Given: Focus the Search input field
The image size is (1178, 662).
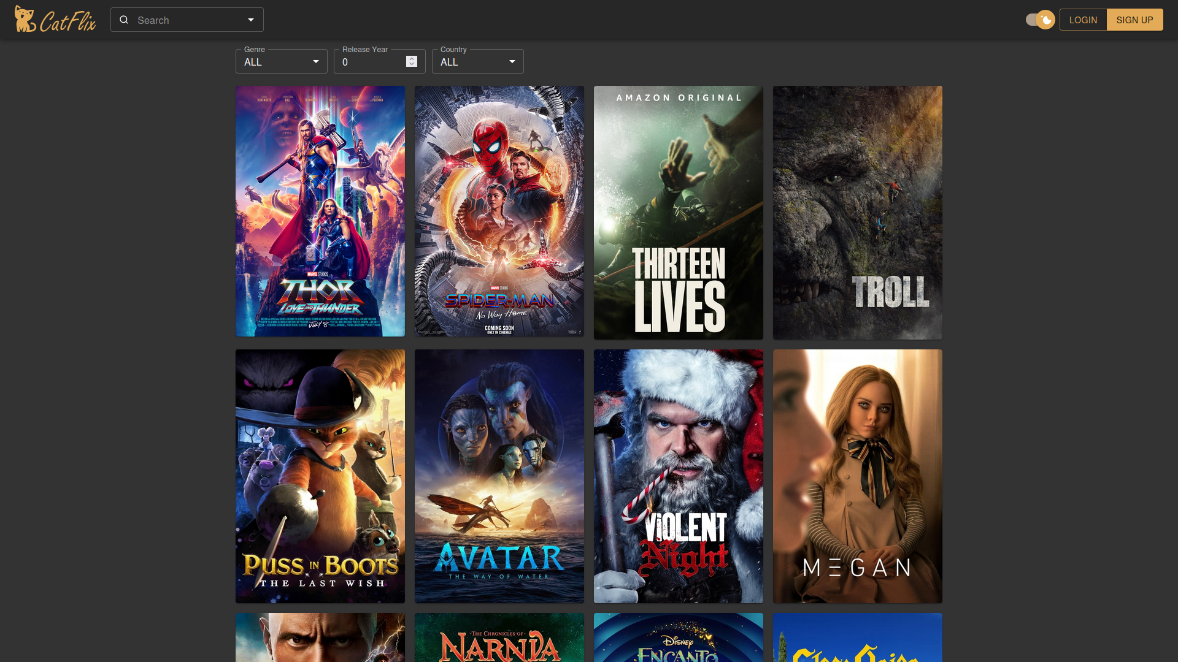Looking at the screenshot, I should (187, 20).
